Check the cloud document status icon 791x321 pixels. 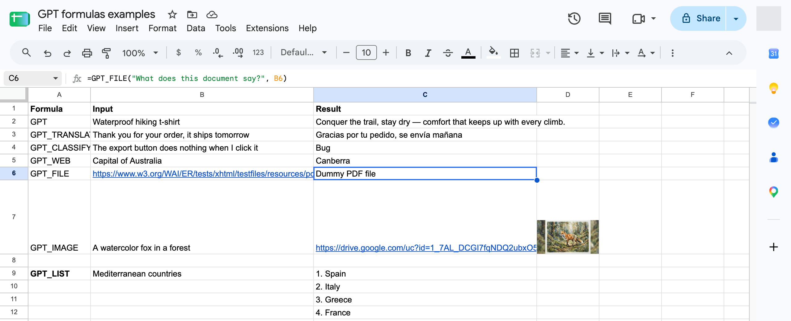(212, 15)
